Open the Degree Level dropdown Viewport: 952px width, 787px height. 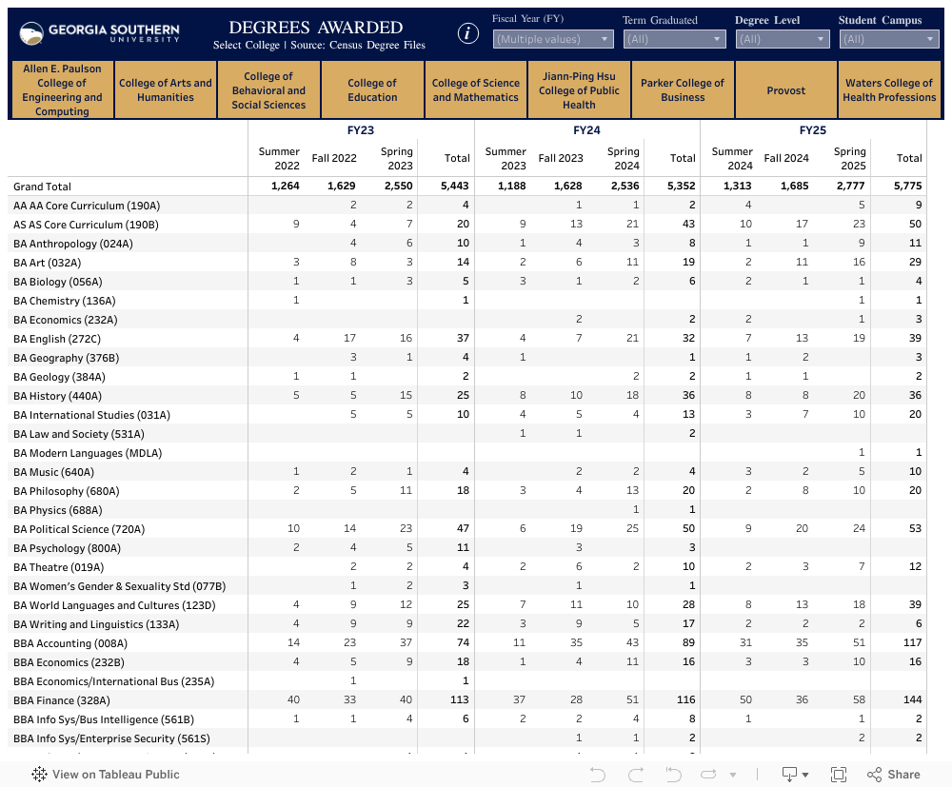click(x=782, y=39)
